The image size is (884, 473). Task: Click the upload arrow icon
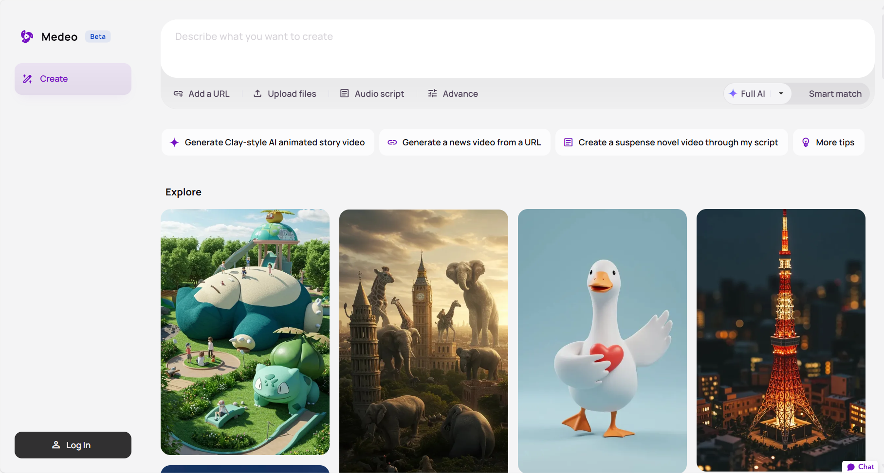pos(258,93)
